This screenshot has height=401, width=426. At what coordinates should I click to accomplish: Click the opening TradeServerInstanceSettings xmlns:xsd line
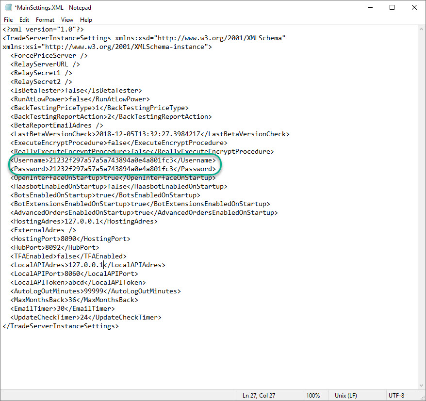coord(144,38)
